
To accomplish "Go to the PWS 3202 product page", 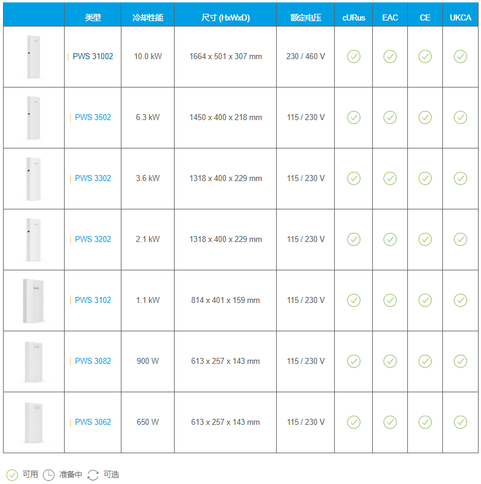I will point(92,240).
